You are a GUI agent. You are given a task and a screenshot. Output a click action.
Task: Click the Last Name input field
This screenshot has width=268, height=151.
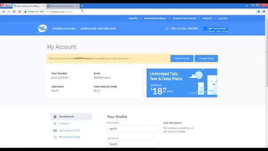tap(132, 144)
